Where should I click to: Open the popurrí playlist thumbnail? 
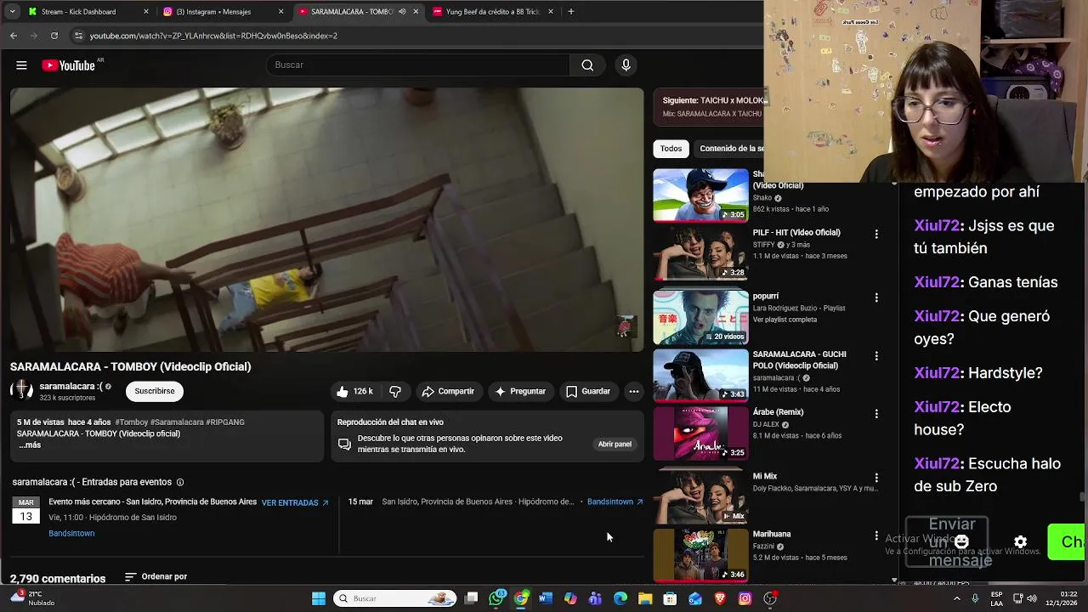[x=700, y=317]
